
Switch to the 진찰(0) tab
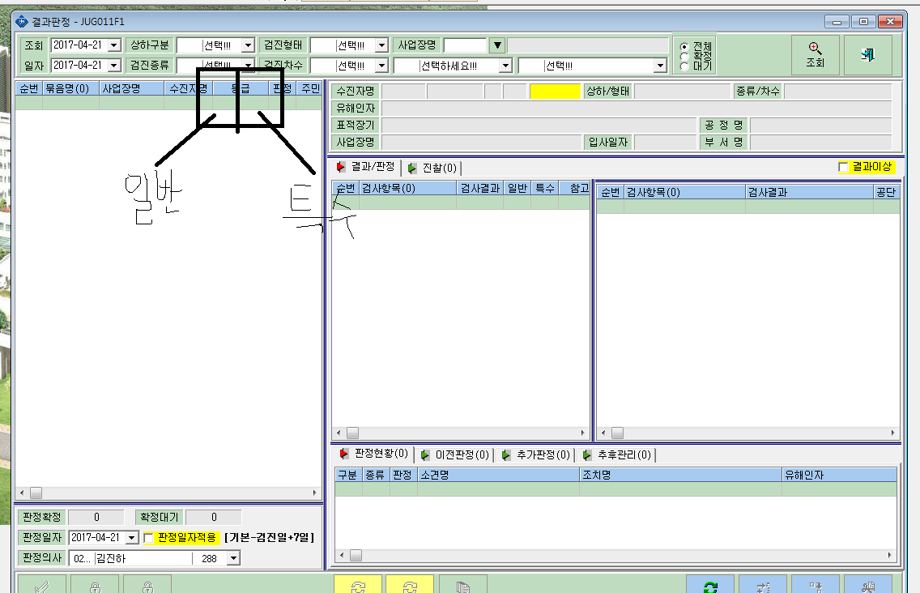433,168
